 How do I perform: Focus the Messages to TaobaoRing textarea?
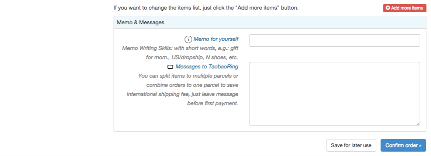click(335, 94)
